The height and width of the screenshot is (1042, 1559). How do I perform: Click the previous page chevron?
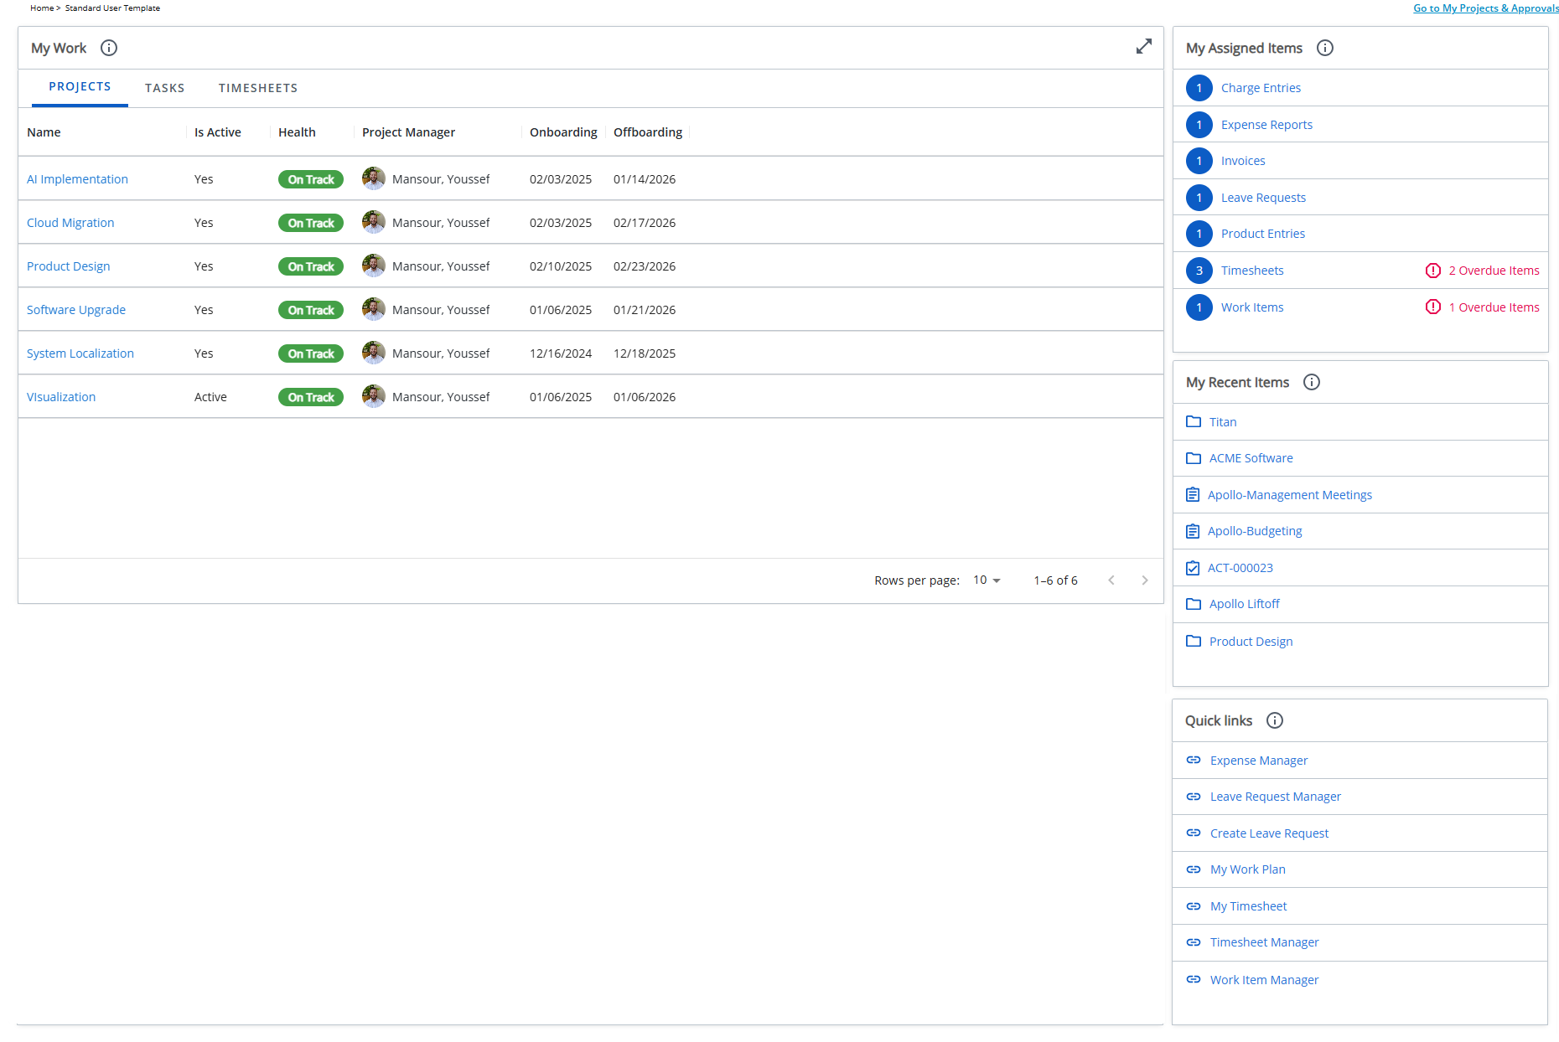[1111, 580]
